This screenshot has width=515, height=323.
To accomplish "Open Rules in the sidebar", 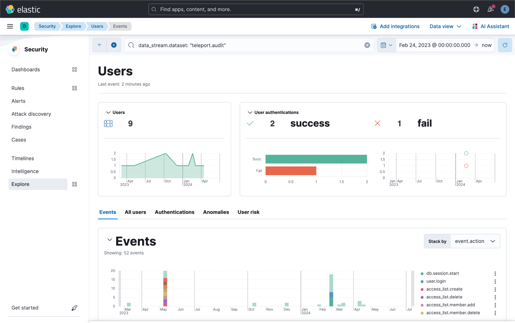I will (x=18, y=88).
